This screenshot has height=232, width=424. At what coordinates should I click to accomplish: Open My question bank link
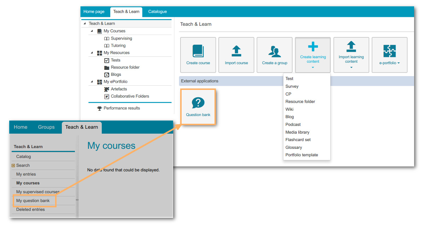33,201
